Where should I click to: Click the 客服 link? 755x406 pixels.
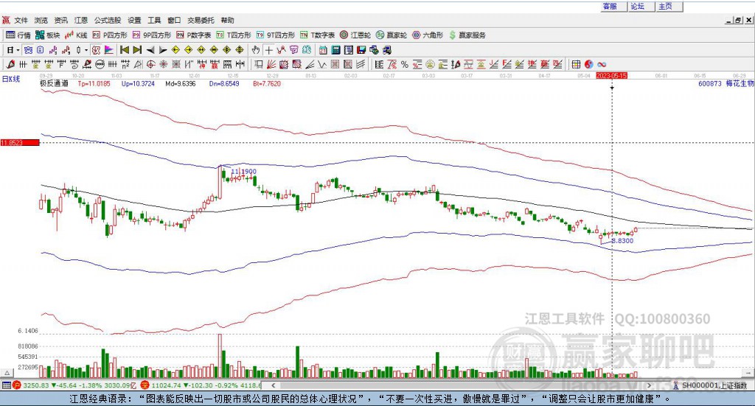click(610, 6)
